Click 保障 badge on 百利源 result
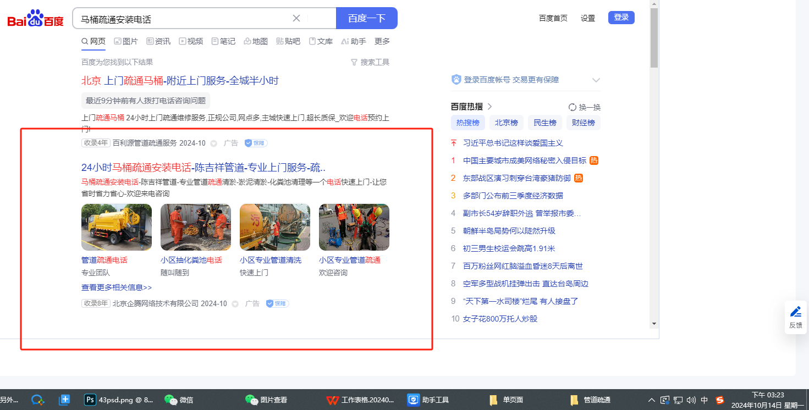Screen dimensions: 809x410 [256, 143]
